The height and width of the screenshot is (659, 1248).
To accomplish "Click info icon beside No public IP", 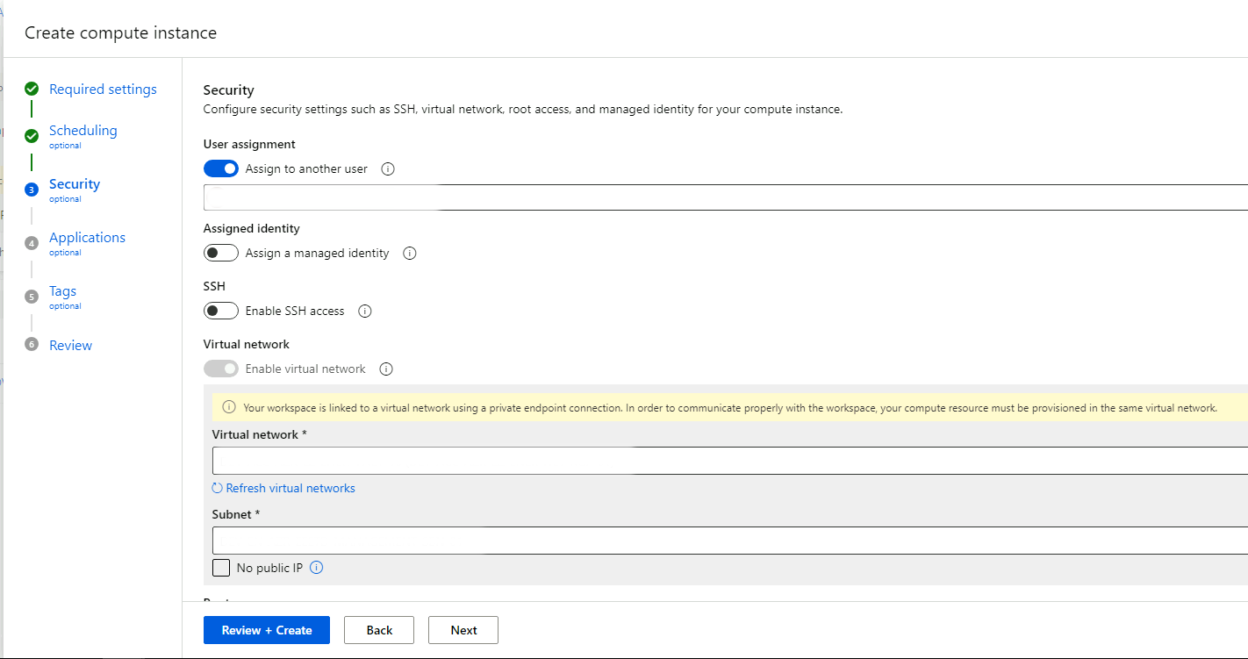I will (x=317, y=568).
